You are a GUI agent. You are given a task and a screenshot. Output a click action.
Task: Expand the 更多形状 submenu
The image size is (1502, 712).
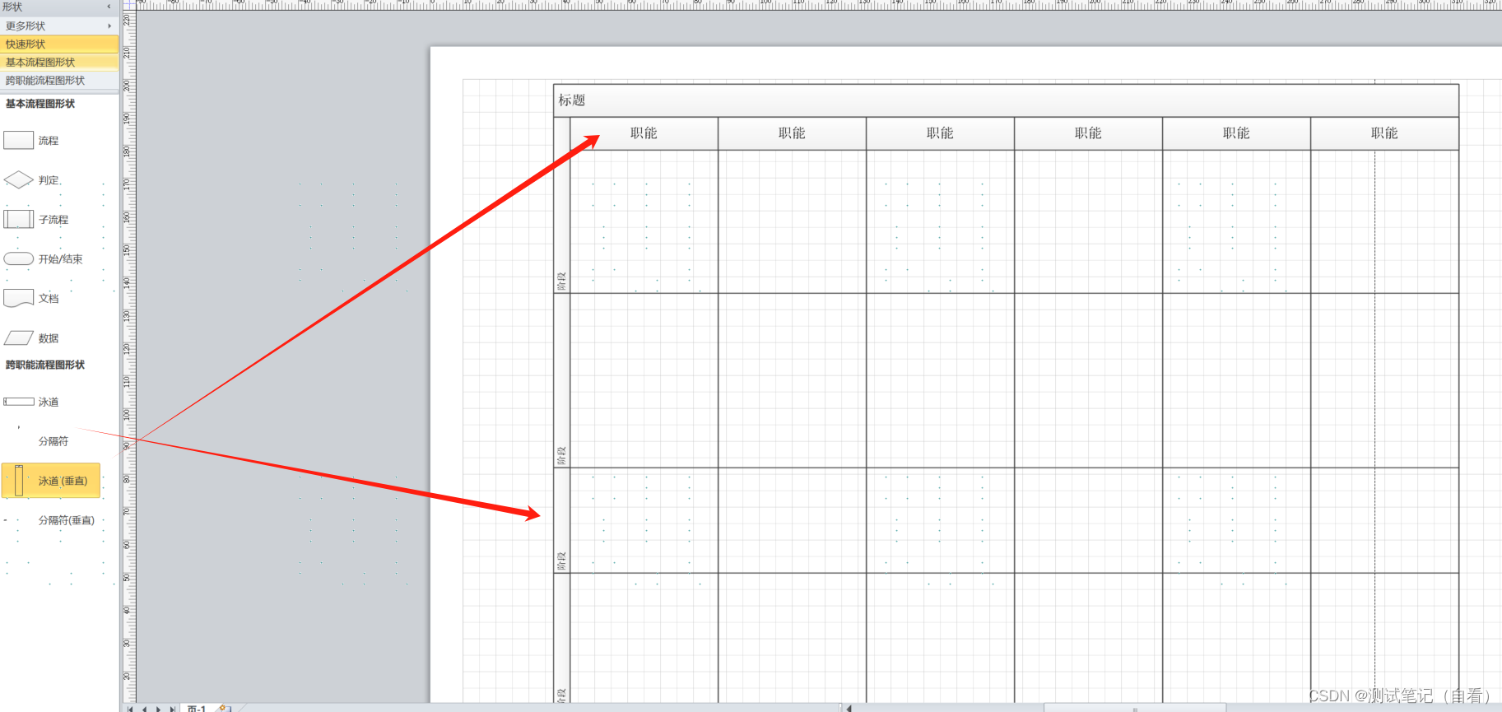click(59, 26)
